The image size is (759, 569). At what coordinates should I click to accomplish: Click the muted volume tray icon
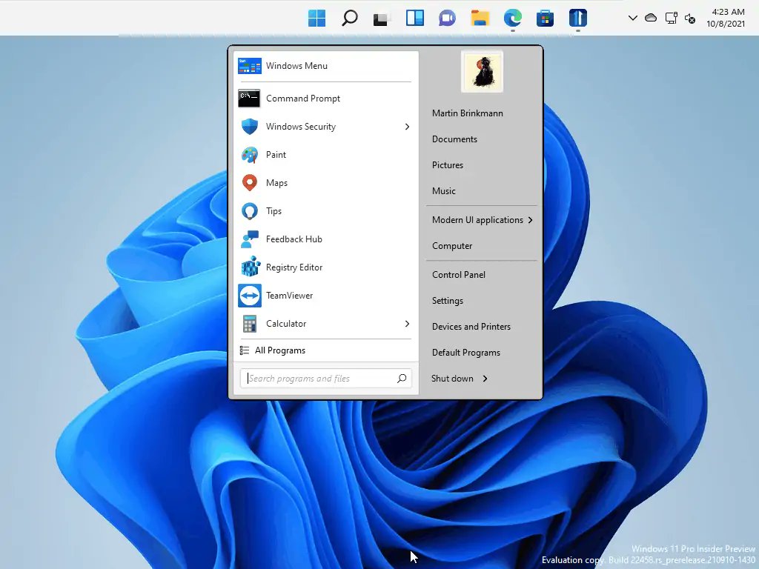[x=690, y=19]
